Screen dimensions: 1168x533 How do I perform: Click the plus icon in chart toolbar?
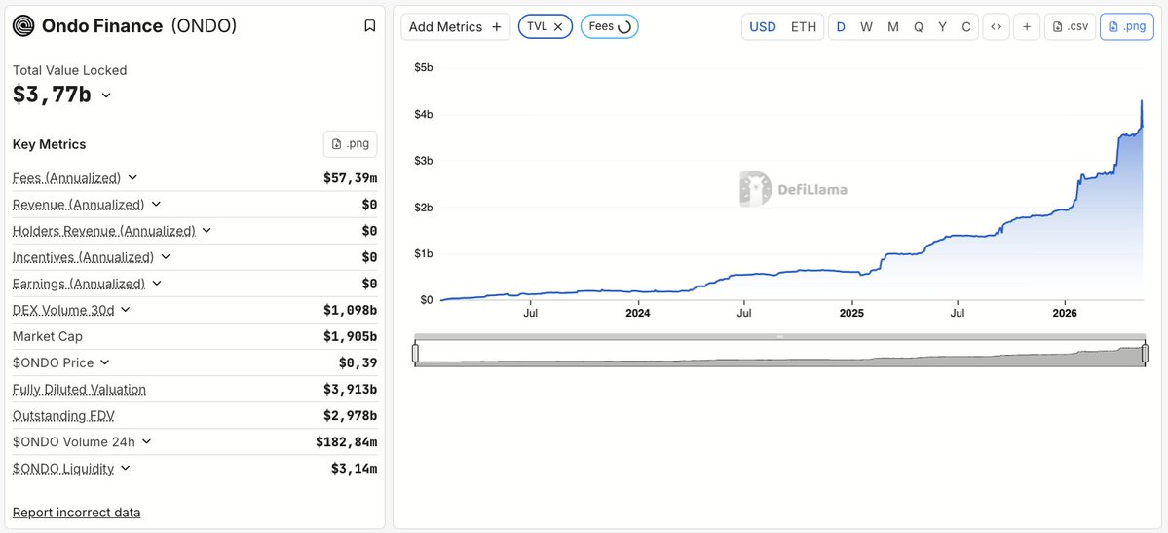tap(1027, 27)
